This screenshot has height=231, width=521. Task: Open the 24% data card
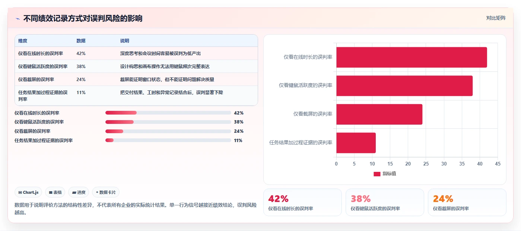tap(467, 202)
